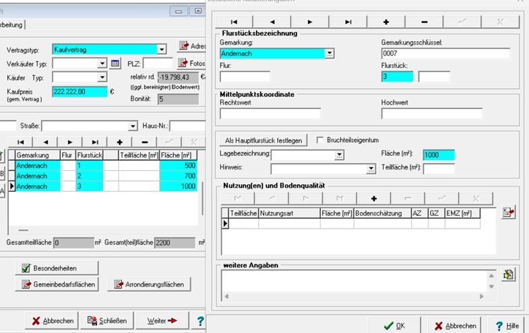
Task: Click Flurstück field containing 3
Action: tap(398, 77)
